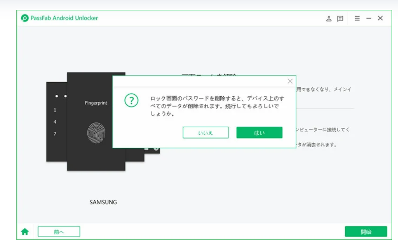This screenshot has width=398, height=245.
Task: Tap digit 1 on the phone keypad
Action: [55, 110]
